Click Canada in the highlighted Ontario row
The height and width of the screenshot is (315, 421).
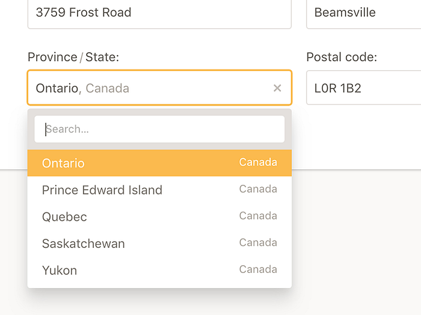point(258,162)
